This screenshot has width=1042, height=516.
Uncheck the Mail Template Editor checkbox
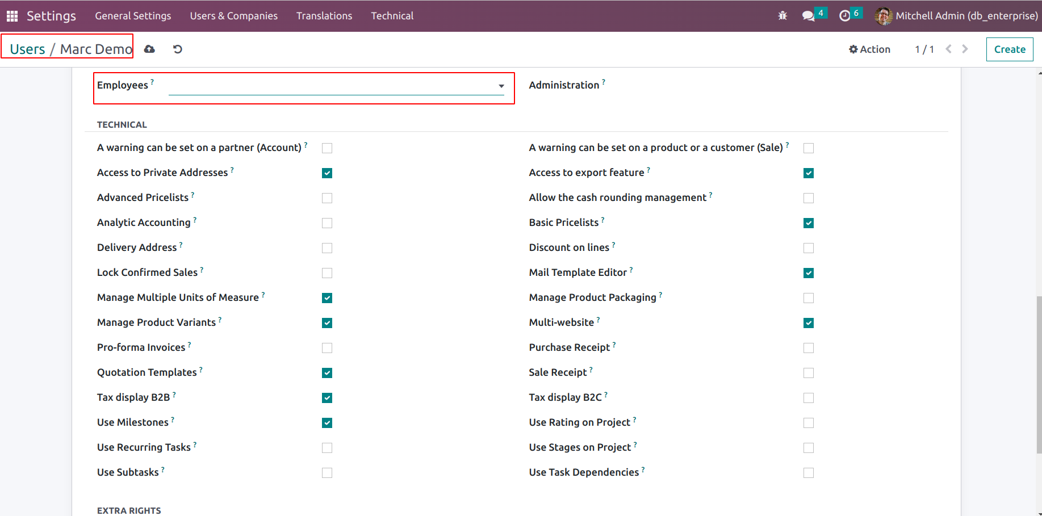[x=809, y=273]
